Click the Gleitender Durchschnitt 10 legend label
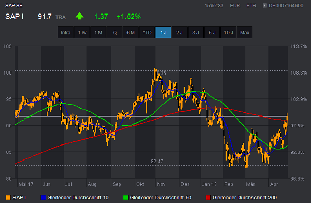The height and width of the screenshot is (203, 311). click(x=78, y=198)
